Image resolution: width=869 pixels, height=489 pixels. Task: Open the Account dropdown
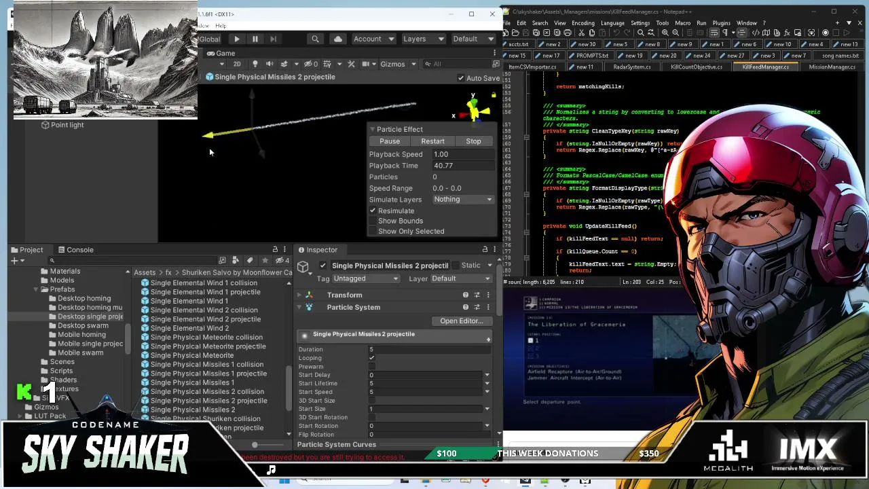tap(373, 39)
